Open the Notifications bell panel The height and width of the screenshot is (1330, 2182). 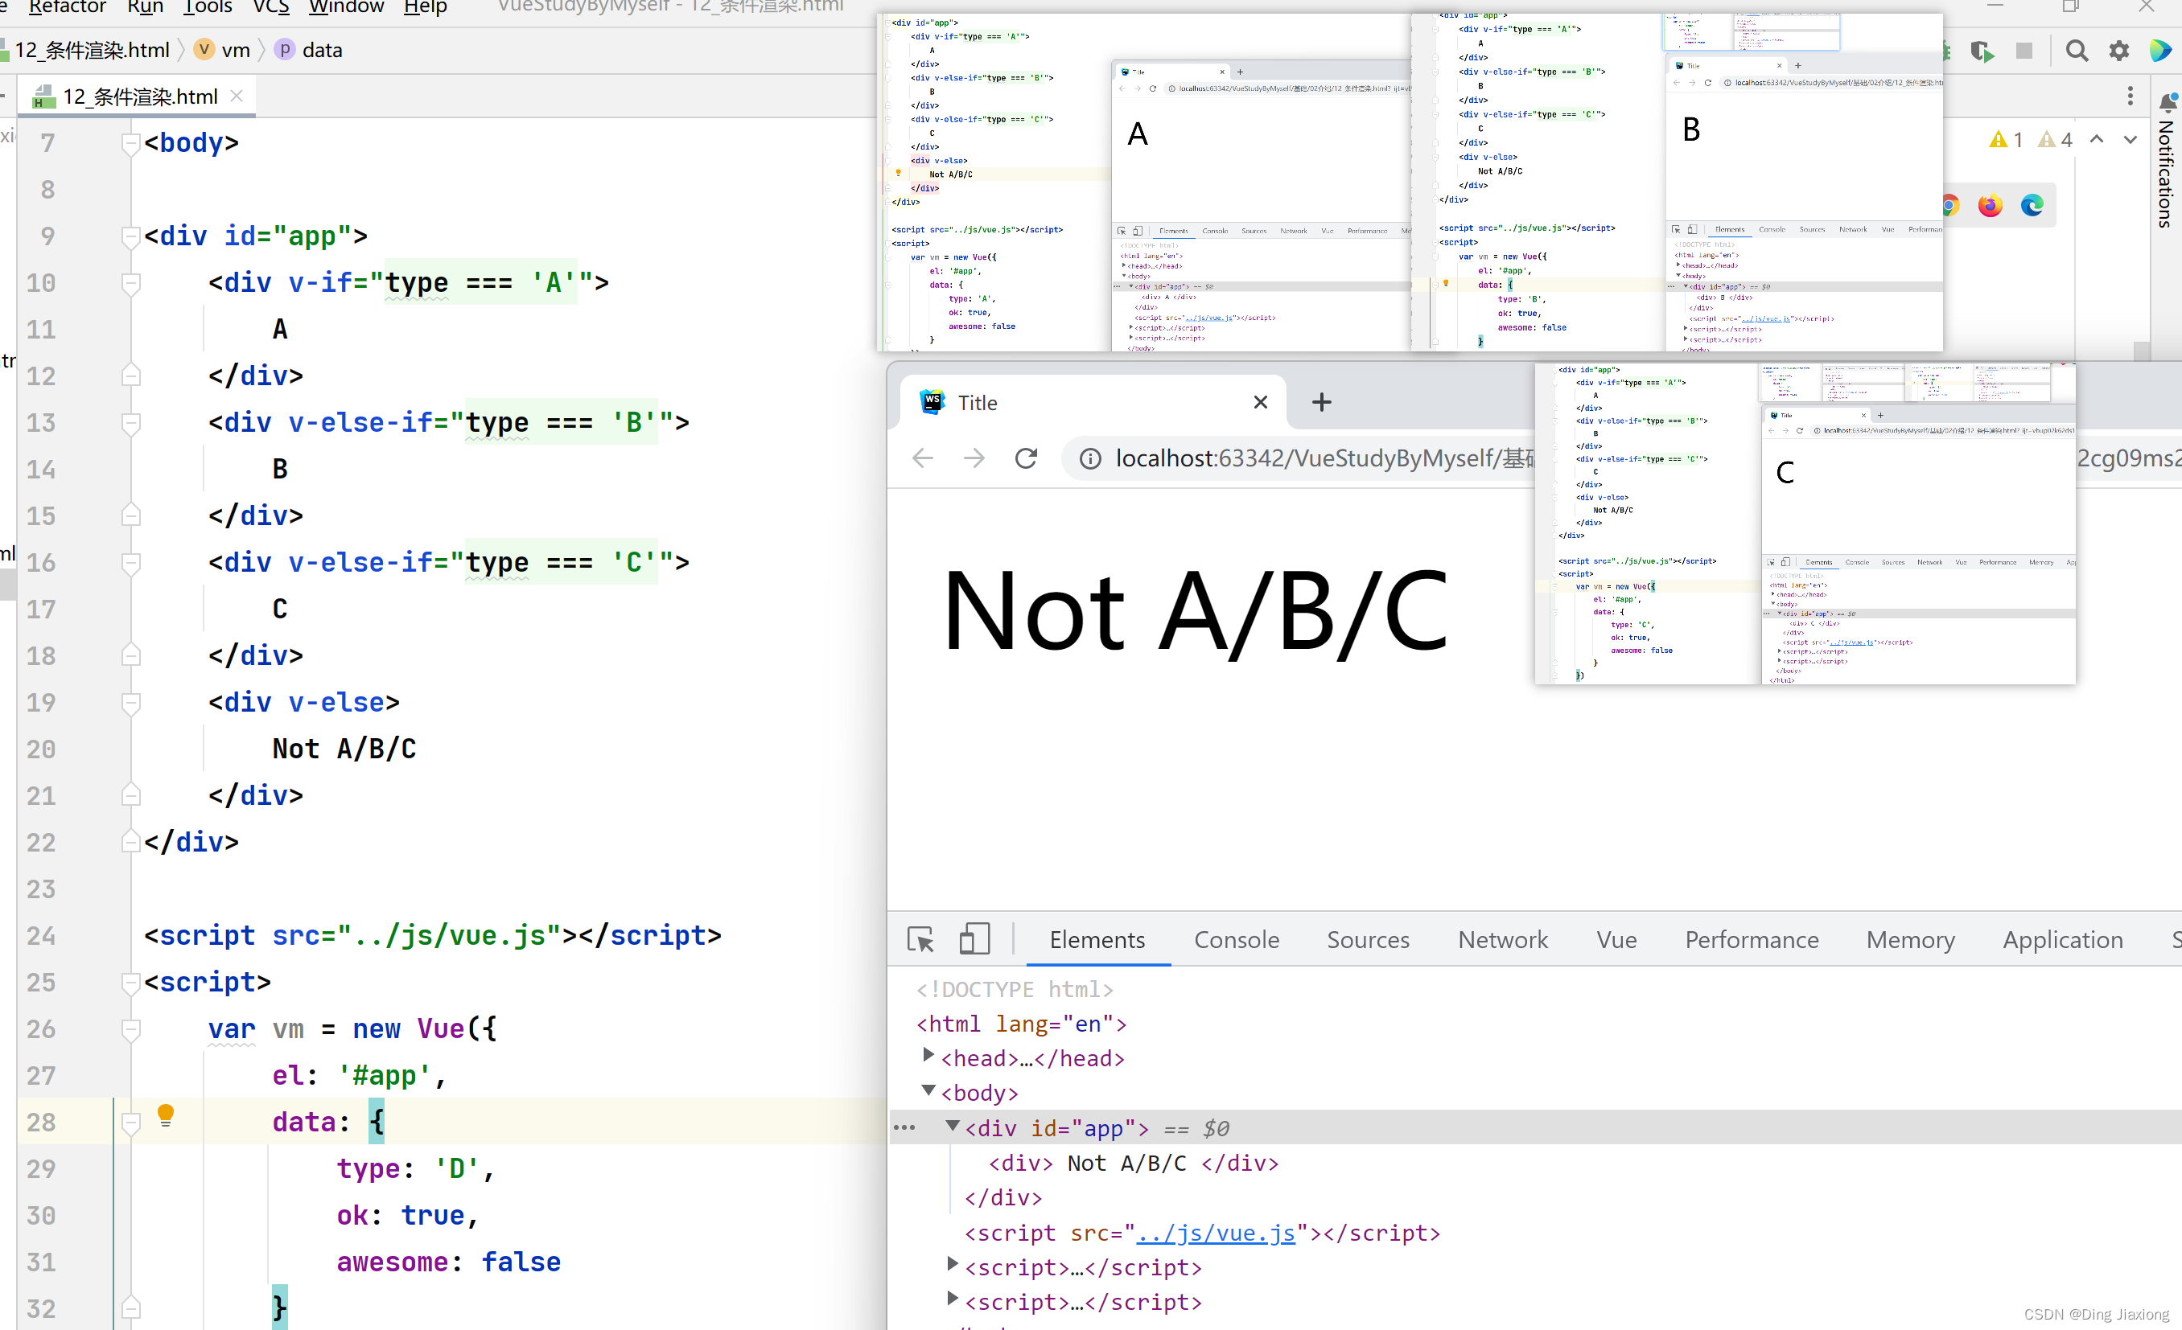[x=2167, y=104]
